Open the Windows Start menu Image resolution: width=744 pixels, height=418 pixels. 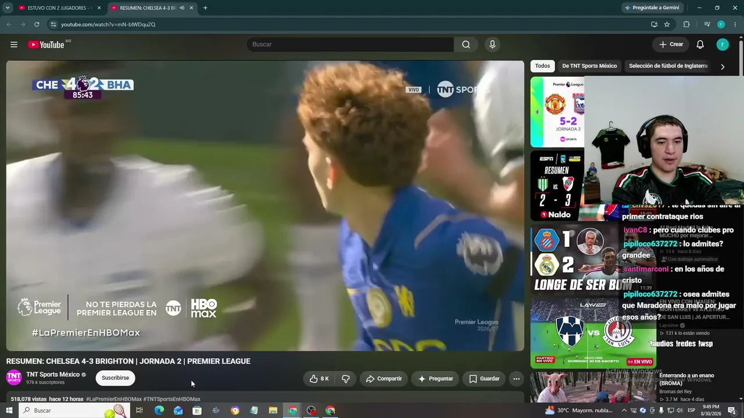[9, 410]
